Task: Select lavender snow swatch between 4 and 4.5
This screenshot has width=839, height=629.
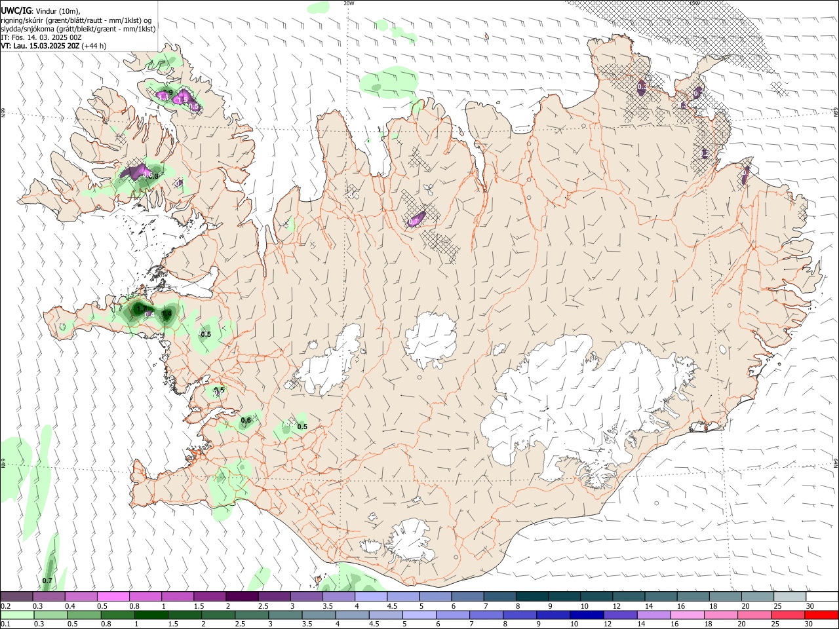Action: pos(371,597)
